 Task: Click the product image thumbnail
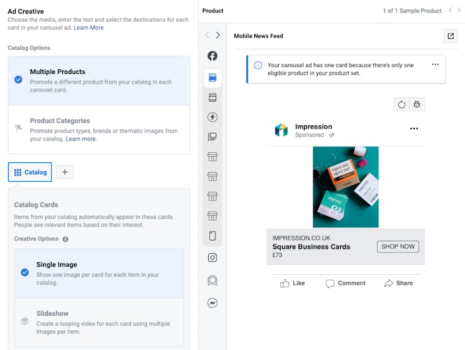pyautogui.click(x=345, y=187)
